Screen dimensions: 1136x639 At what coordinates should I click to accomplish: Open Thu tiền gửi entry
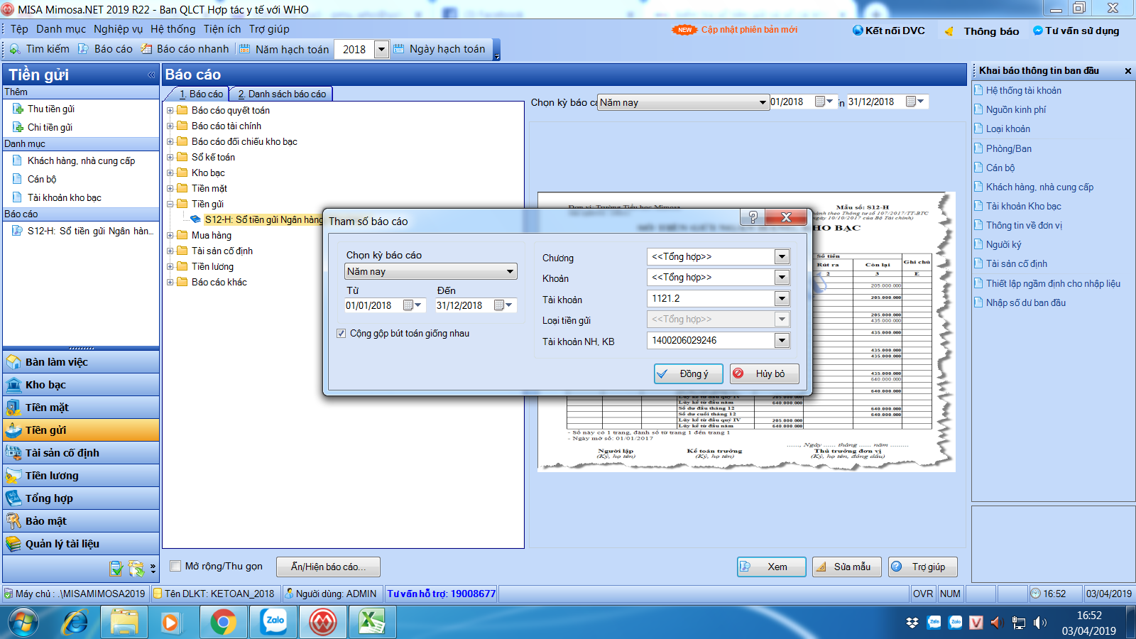tap(50, 109)
